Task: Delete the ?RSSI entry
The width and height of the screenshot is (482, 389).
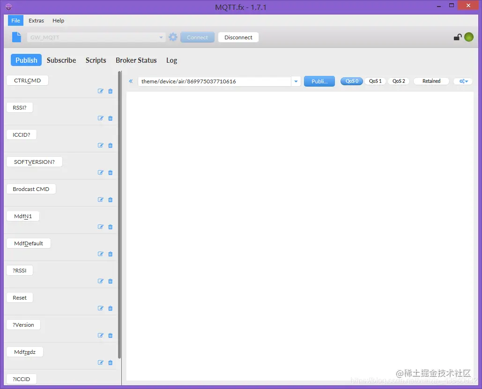Action: 111,281
